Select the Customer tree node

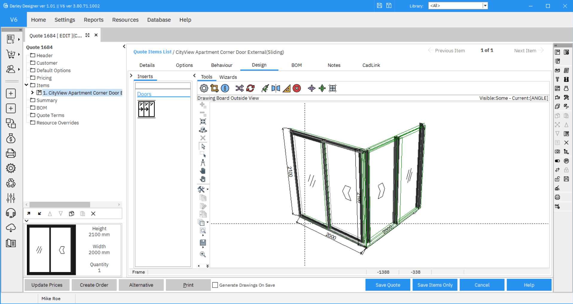point(47,63)
